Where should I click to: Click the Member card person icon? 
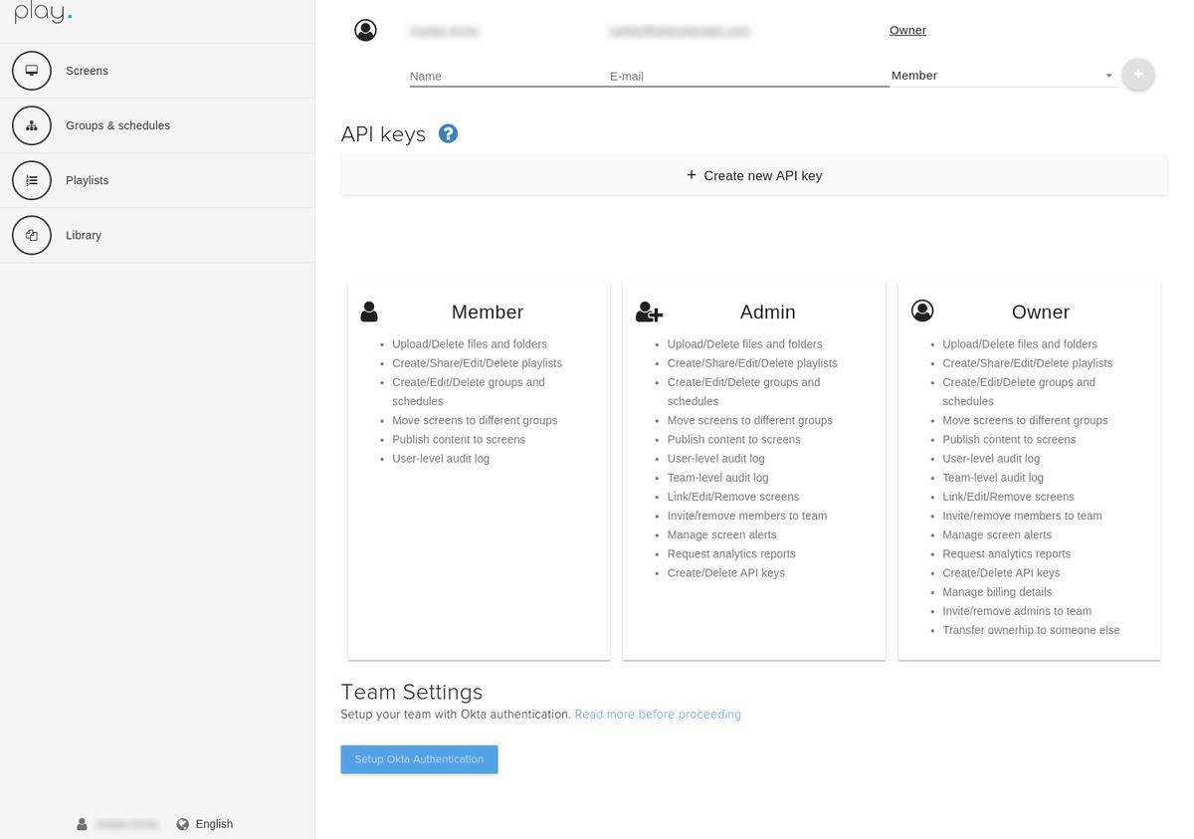[x=369, y=312]
